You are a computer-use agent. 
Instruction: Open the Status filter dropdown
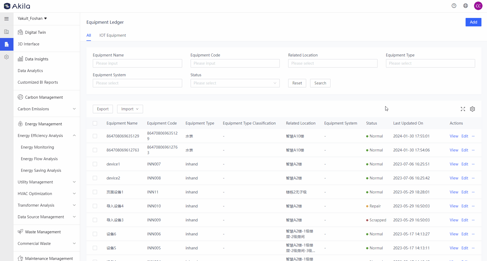point(235,83)
